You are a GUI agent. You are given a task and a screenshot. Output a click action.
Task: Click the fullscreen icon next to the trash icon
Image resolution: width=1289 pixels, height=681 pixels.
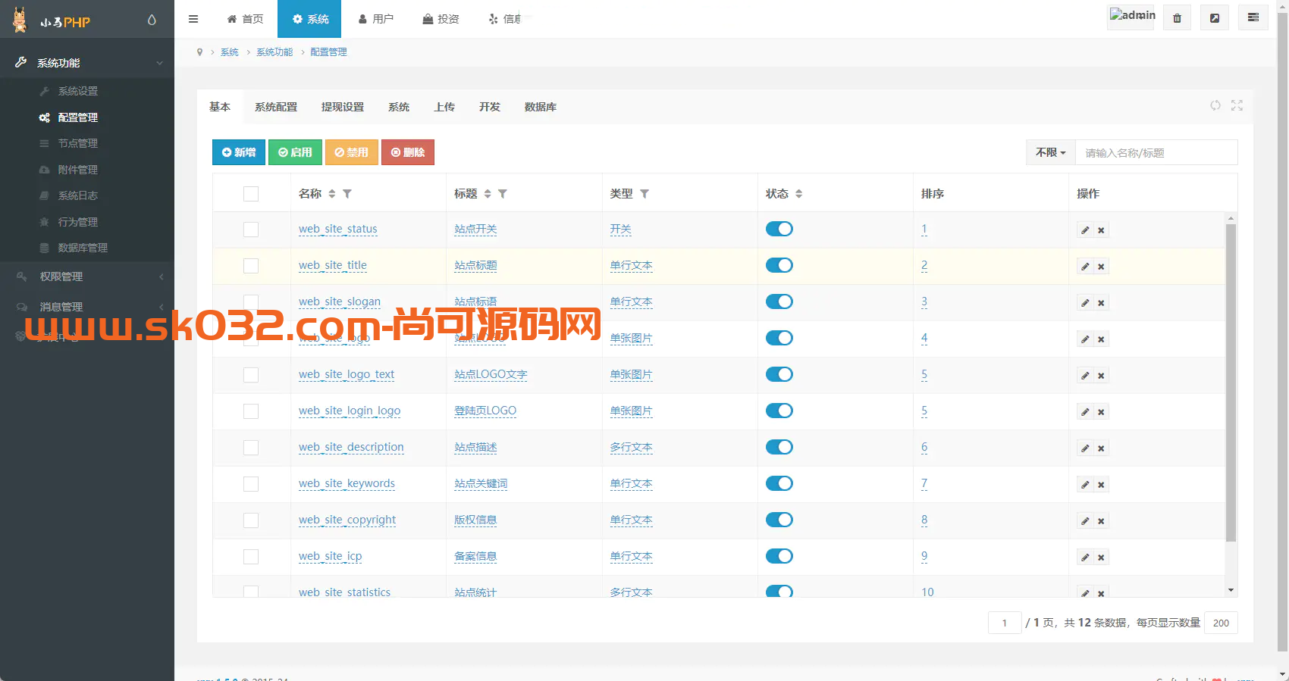point(1215,18)
